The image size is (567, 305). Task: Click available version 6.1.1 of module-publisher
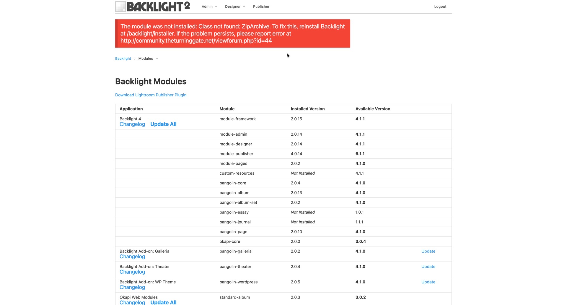click(x=360, y=154)
